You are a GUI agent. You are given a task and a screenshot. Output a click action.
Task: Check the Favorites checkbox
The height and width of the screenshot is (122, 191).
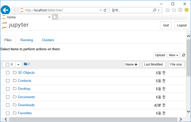8,113
